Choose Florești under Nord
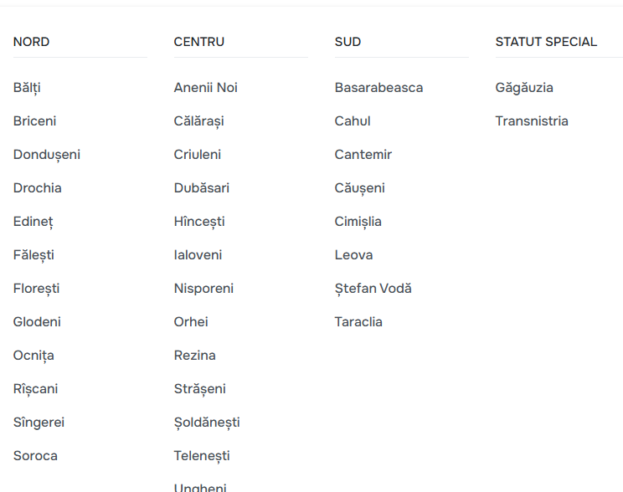This screenshot has width=623, height=492. point(36,289)
